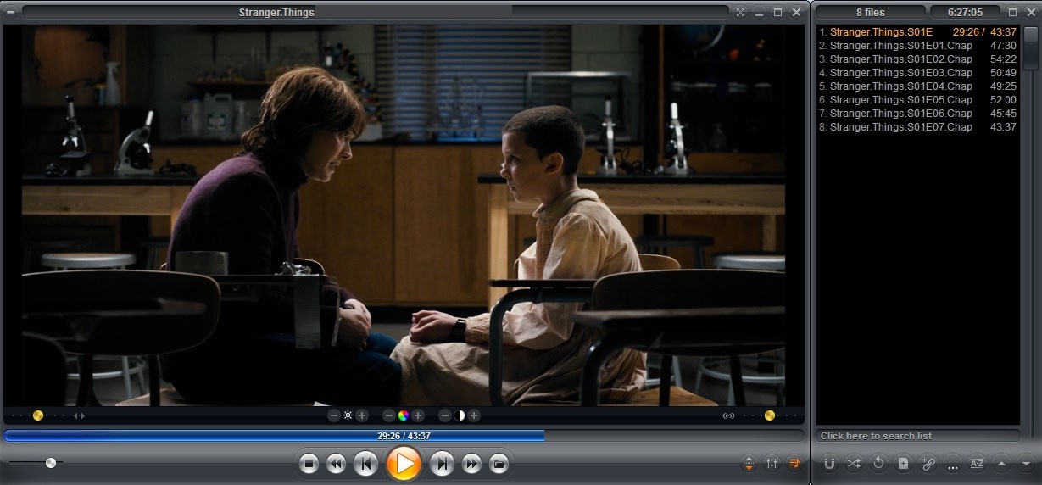The height and width of the screenshot is (485, 1042).
Task: Click the 6:27:05 total duration display
Action: click(965, 12)
